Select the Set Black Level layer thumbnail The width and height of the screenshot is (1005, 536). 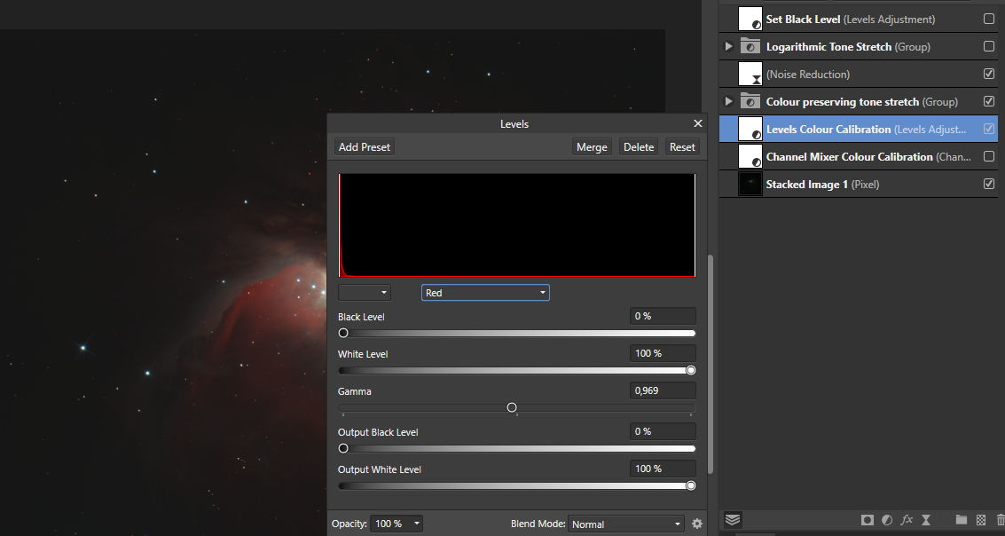click(750, 20)
